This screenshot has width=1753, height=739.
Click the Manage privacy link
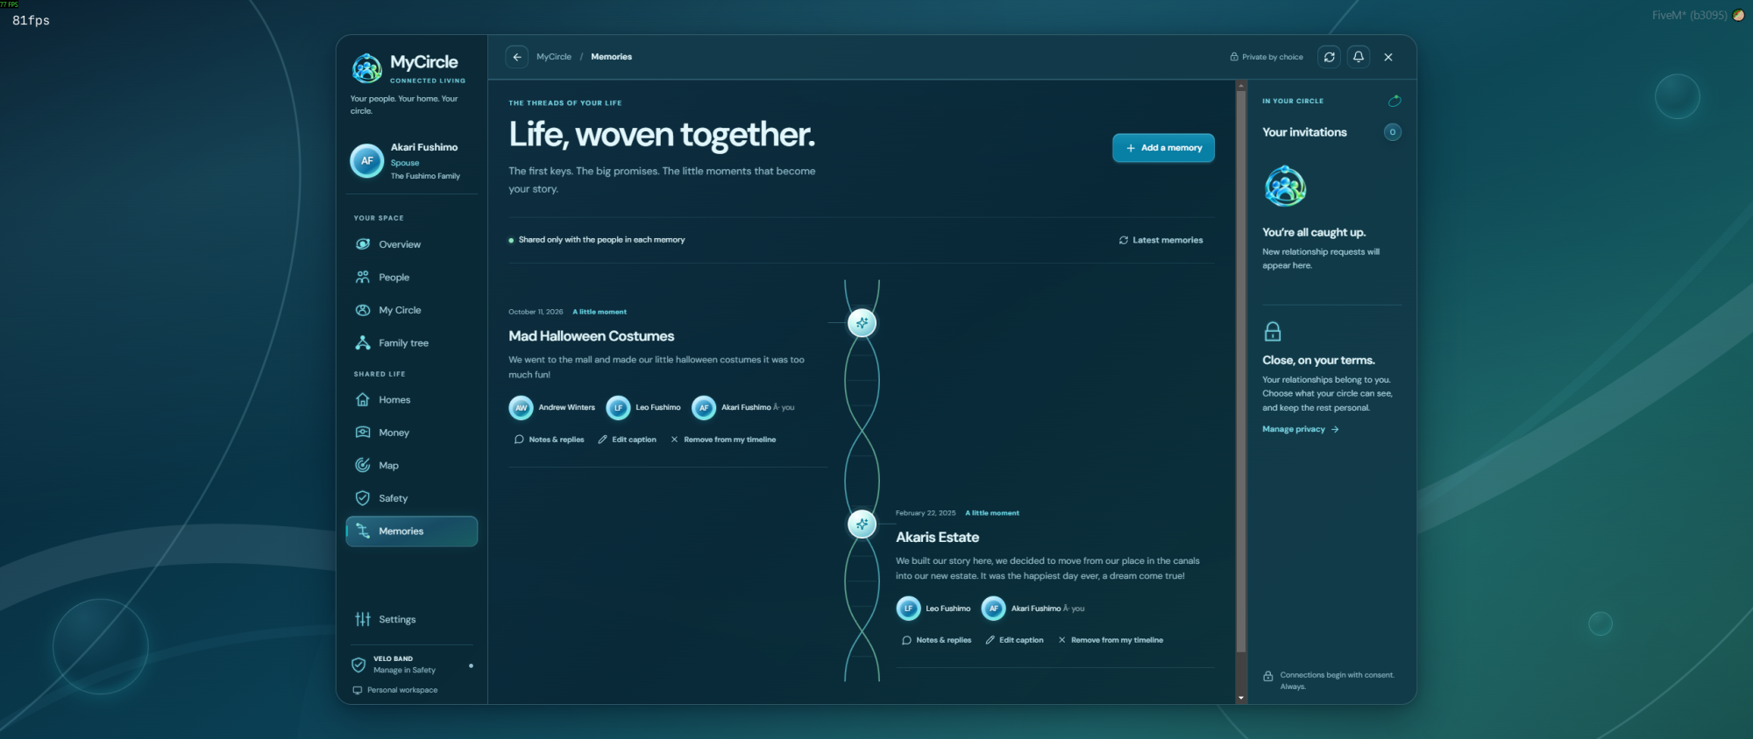point(1301,429)
